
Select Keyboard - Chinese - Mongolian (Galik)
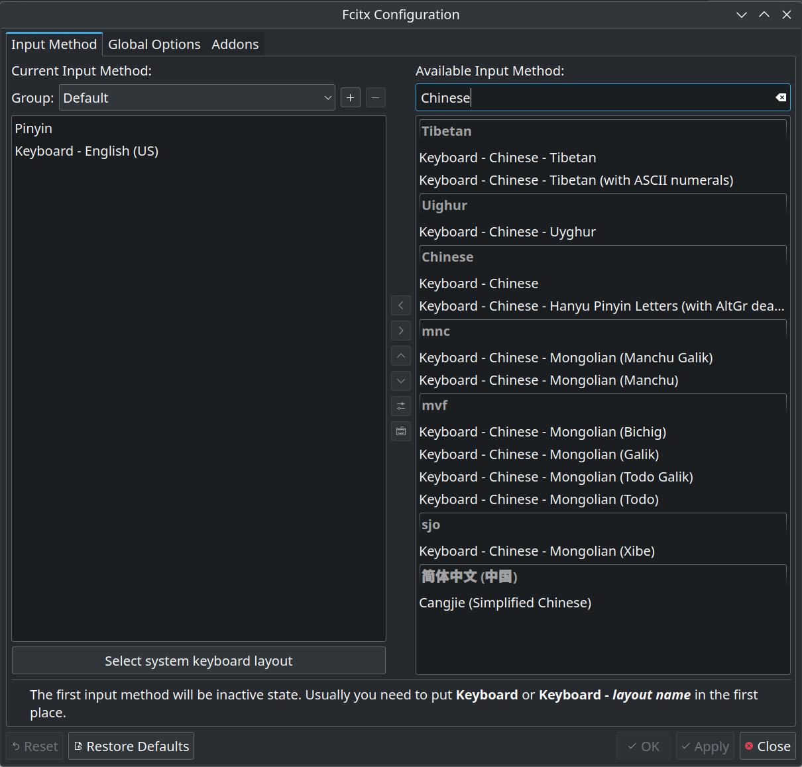[603, 454]
